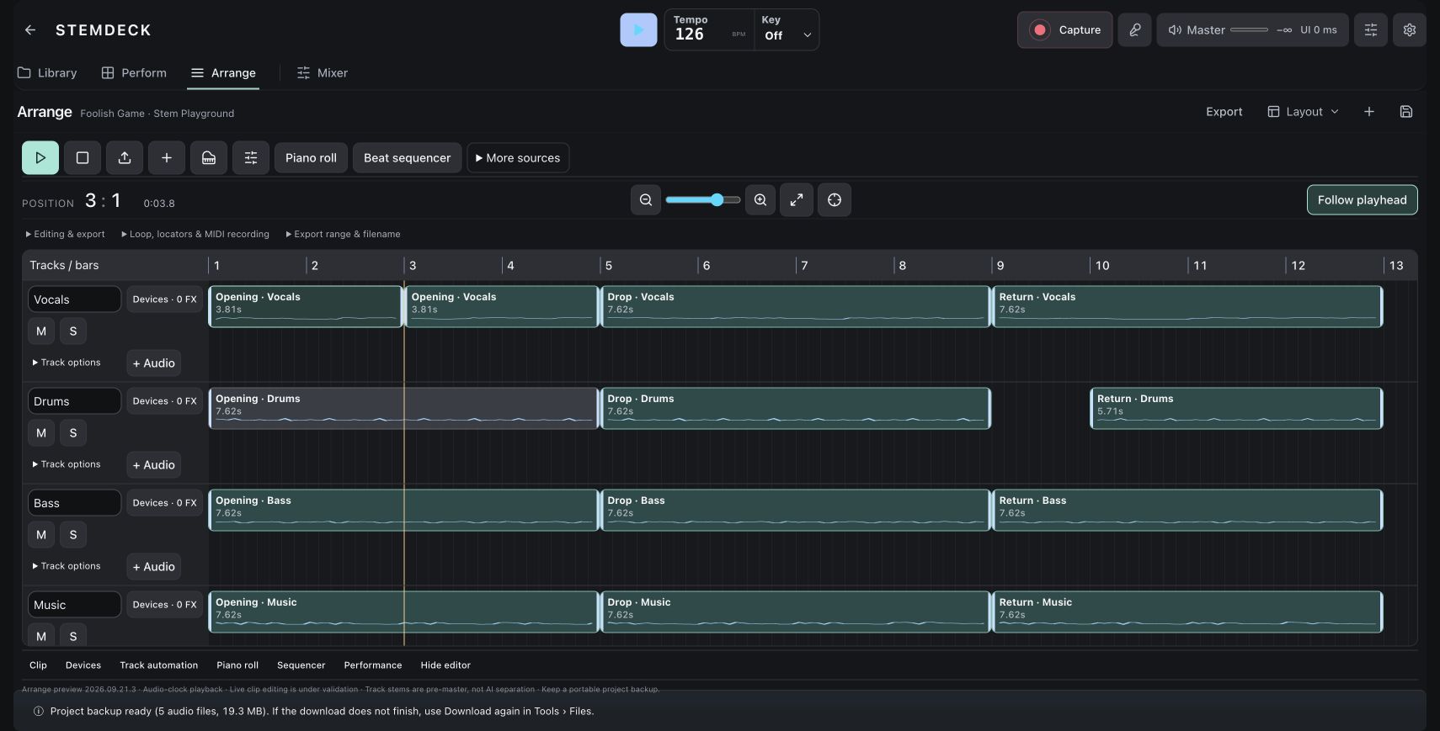1440x731 pixels.
Task: Click the expand arrows icon beside zoom in
Action: coord(797,200)
